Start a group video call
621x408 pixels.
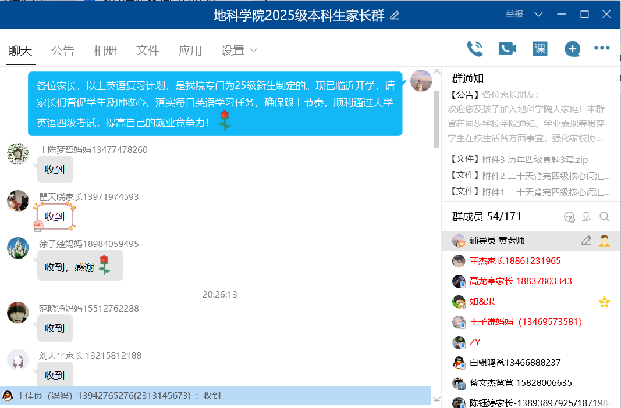508,49
